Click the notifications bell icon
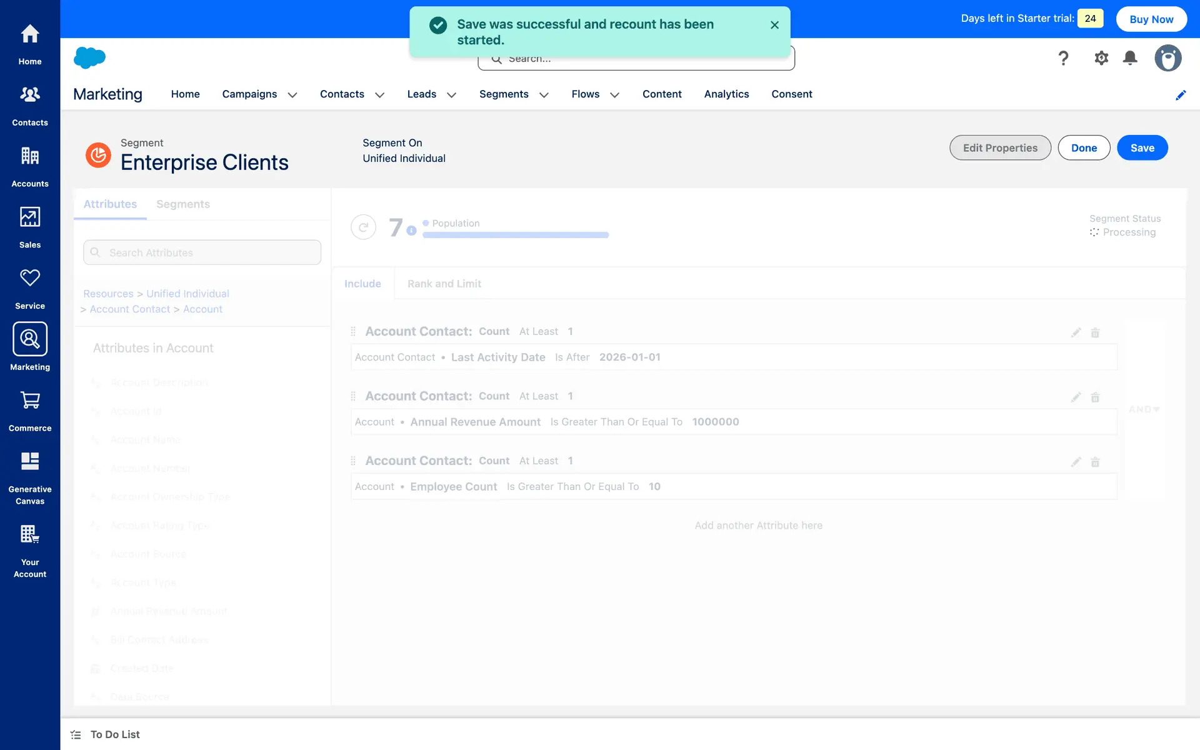The height and width of the screenshot is (750, 1200). tap(1129, 58)
